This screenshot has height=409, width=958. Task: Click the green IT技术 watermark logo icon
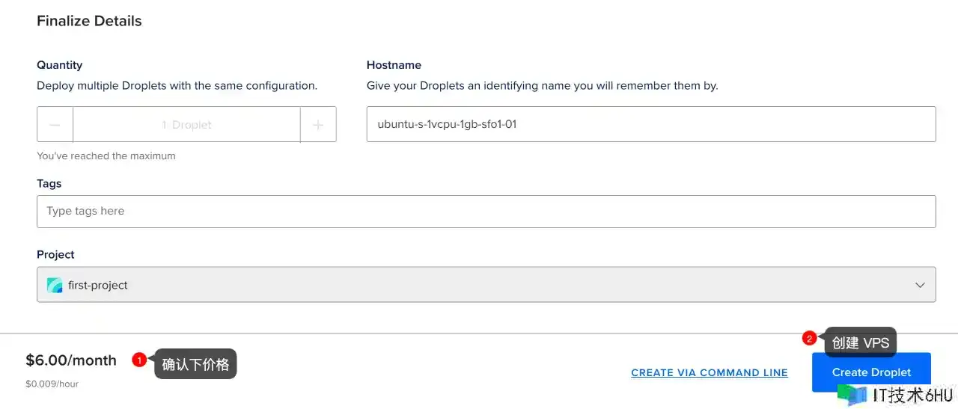point(852,394)
